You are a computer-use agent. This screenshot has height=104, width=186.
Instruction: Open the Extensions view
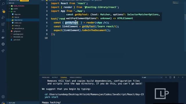[x=3, y=24]
